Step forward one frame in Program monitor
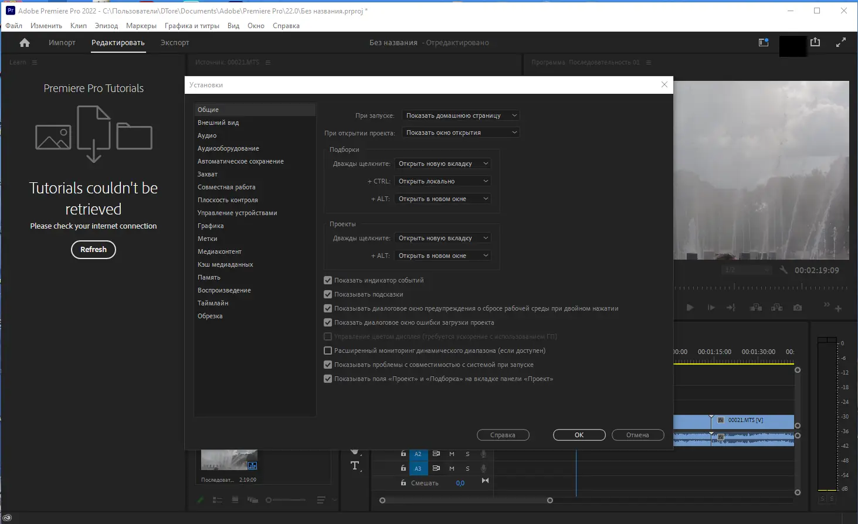 [x=711, y=308]
